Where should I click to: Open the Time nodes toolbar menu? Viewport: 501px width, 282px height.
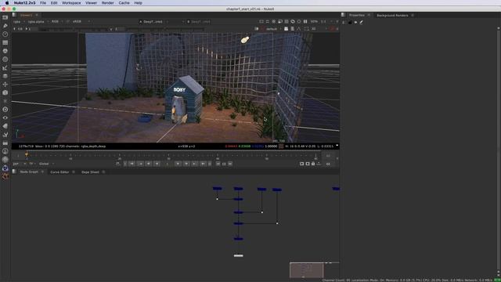coord(5,34)
